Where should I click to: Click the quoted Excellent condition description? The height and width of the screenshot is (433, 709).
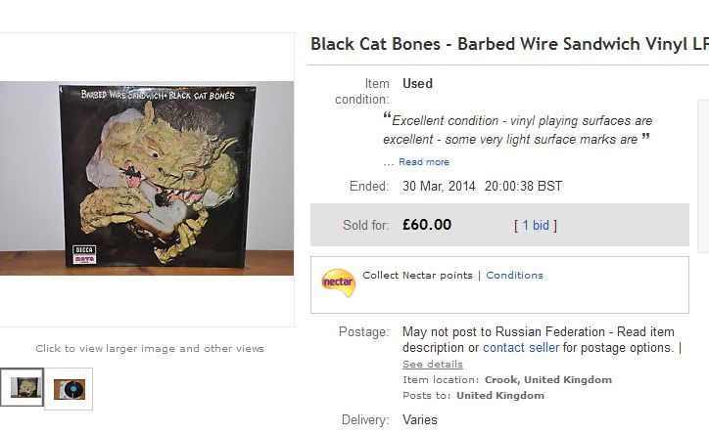click(x=520, y=130)
